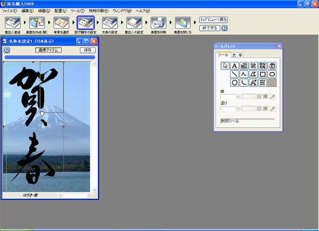Select the text 'A' tool
Viewport: 319px width, 231px height.
(x=235, y=65)
